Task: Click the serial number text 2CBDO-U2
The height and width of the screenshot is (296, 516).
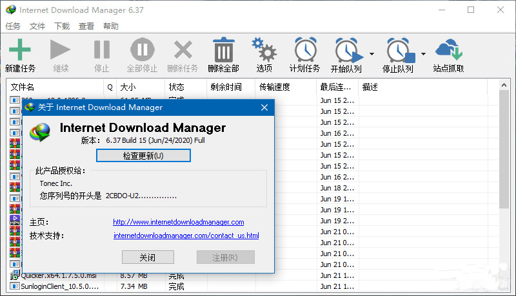Action: click(141, 196)
